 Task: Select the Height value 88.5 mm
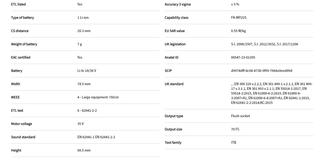84,150
